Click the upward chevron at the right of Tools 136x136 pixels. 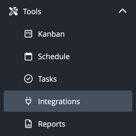point(123,11)
